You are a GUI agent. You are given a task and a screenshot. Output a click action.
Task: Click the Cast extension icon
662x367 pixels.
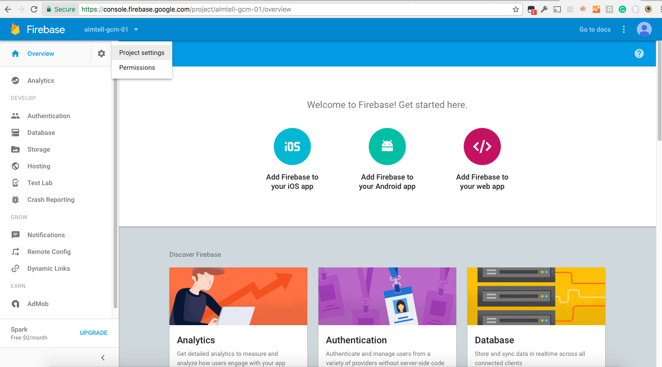[x=557, y=9]
